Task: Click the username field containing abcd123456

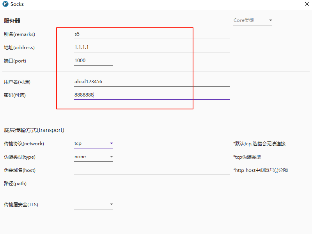Action: pos(152,82)
